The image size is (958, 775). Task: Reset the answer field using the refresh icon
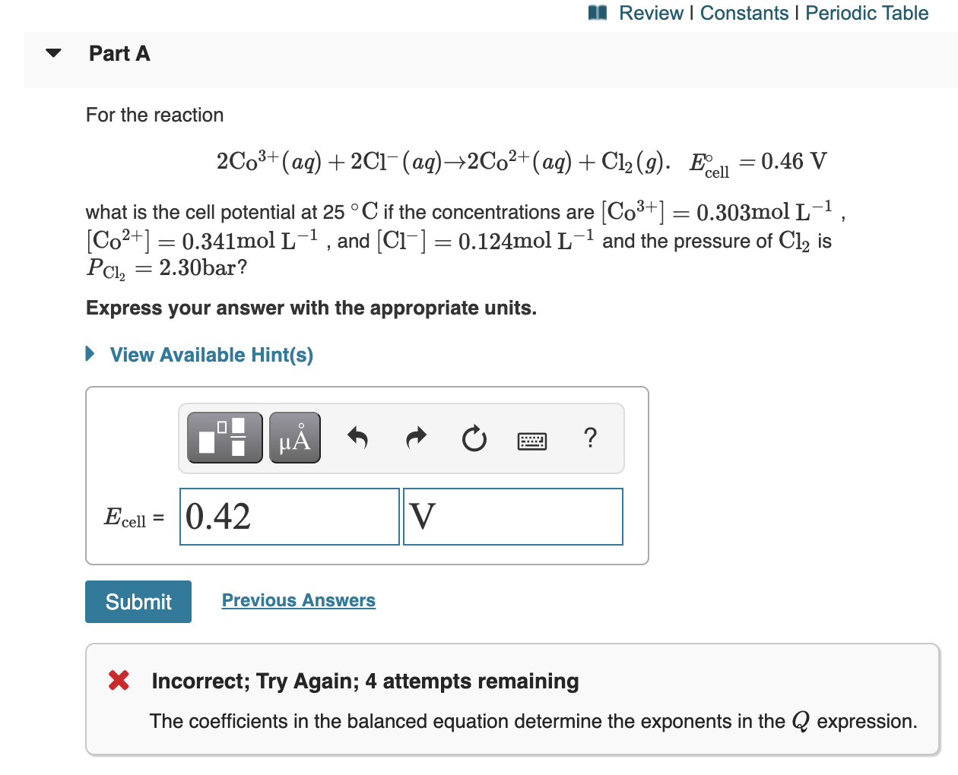click(474, 438)
